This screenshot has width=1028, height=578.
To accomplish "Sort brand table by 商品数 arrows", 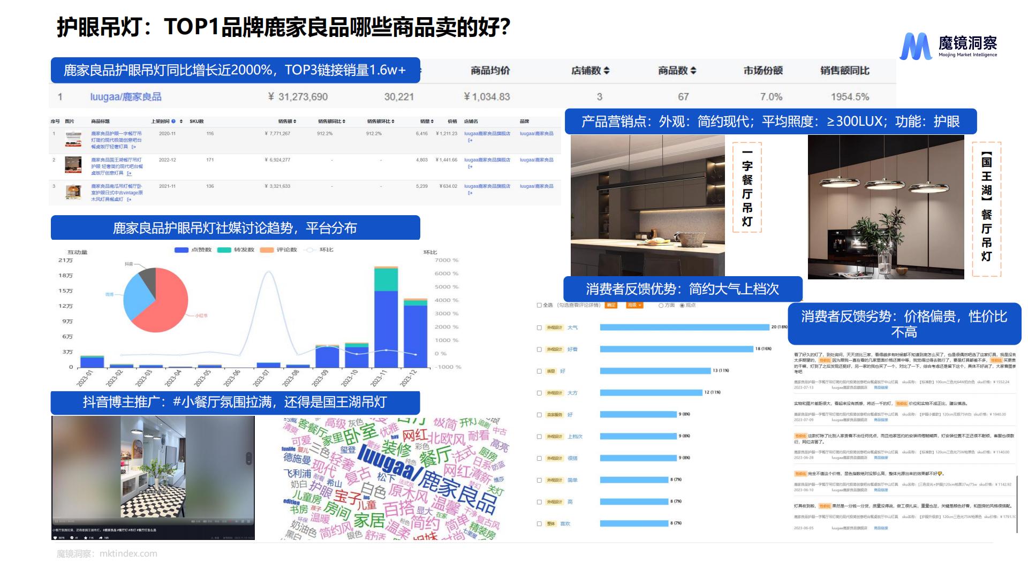I will pyautogui.click(x=693, y=71).
